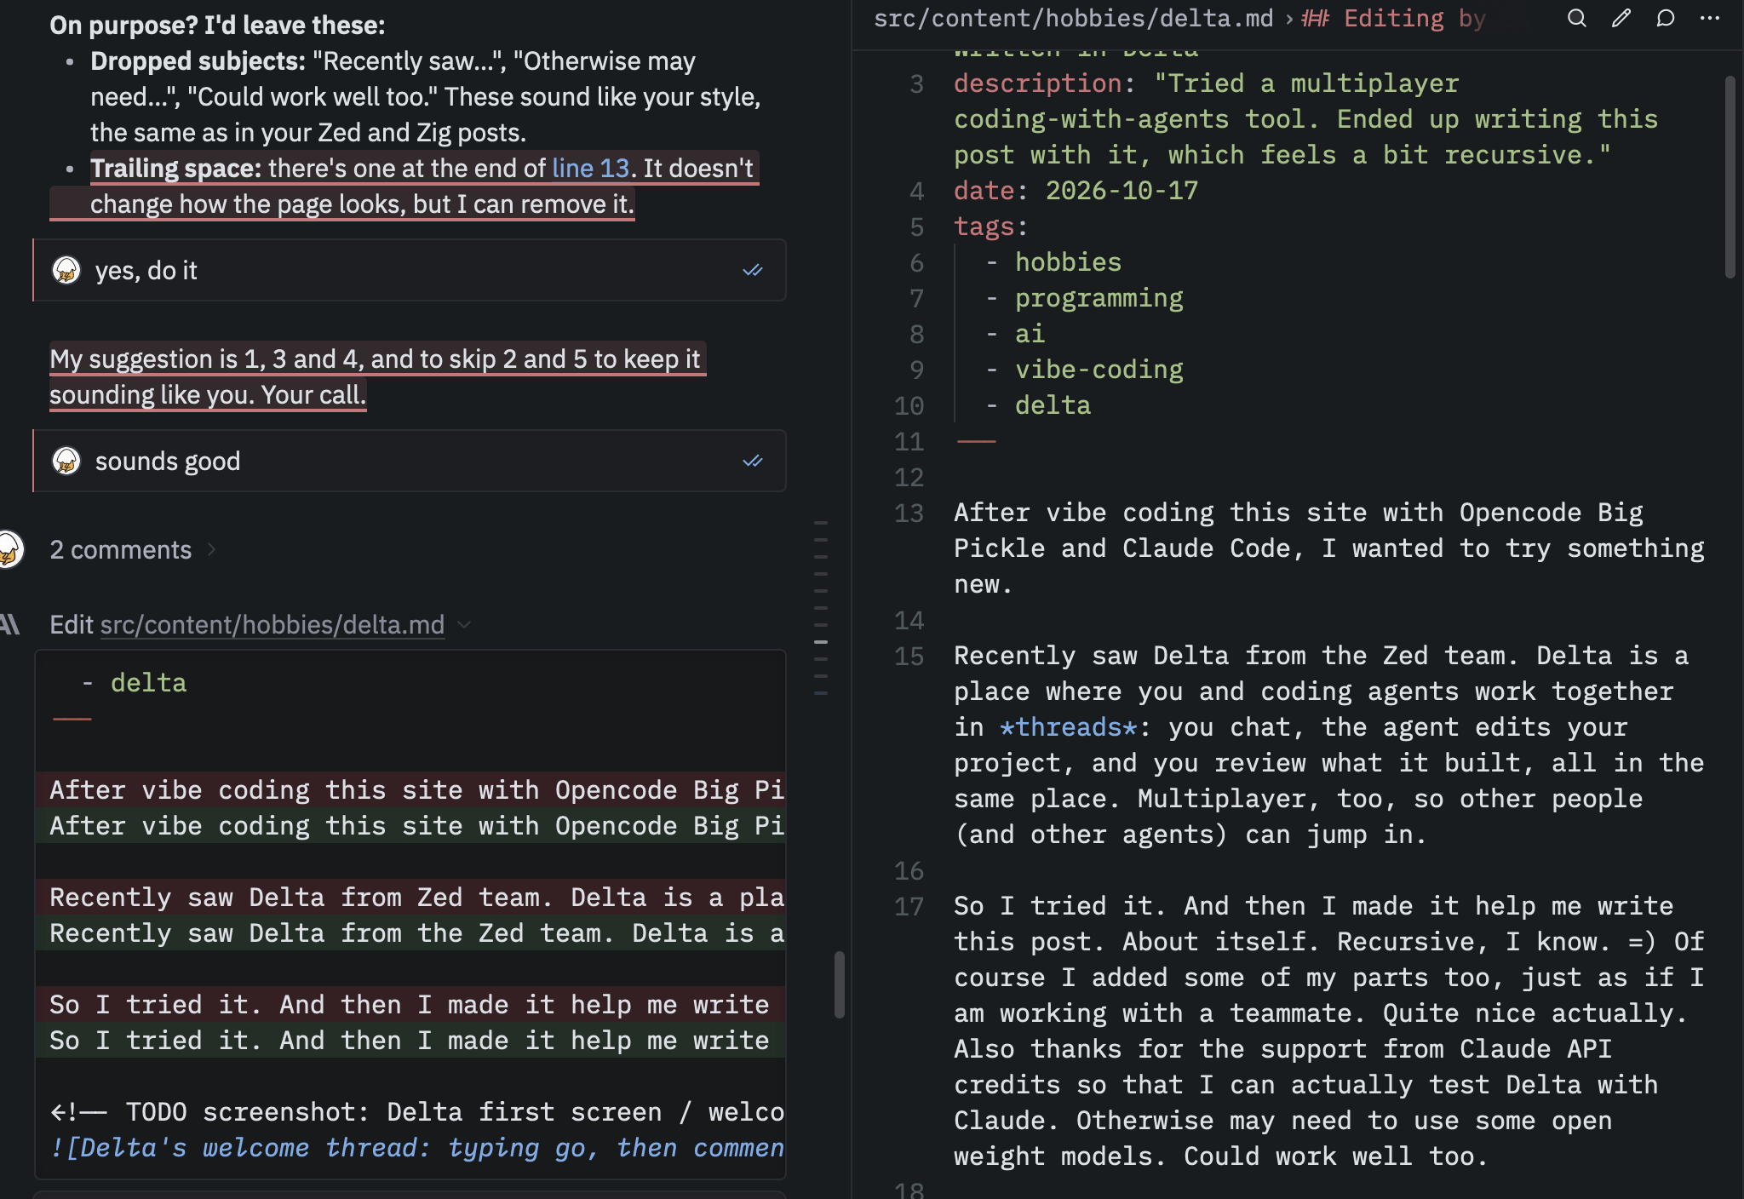Screen dimensions: 1744x1199
Task: Click the "description:" key in the editor
Action: 1044,83
